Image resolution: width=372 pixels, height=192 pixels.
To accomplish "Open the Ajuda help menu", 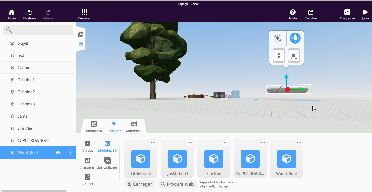I will (293, 15).
